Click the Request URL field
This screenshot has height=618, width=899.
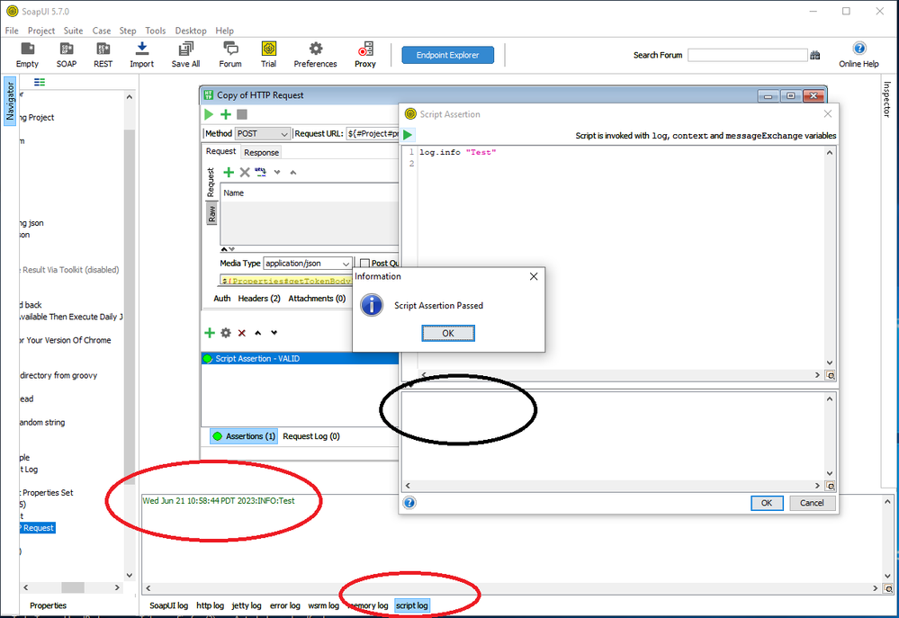[x=373, y=133]
